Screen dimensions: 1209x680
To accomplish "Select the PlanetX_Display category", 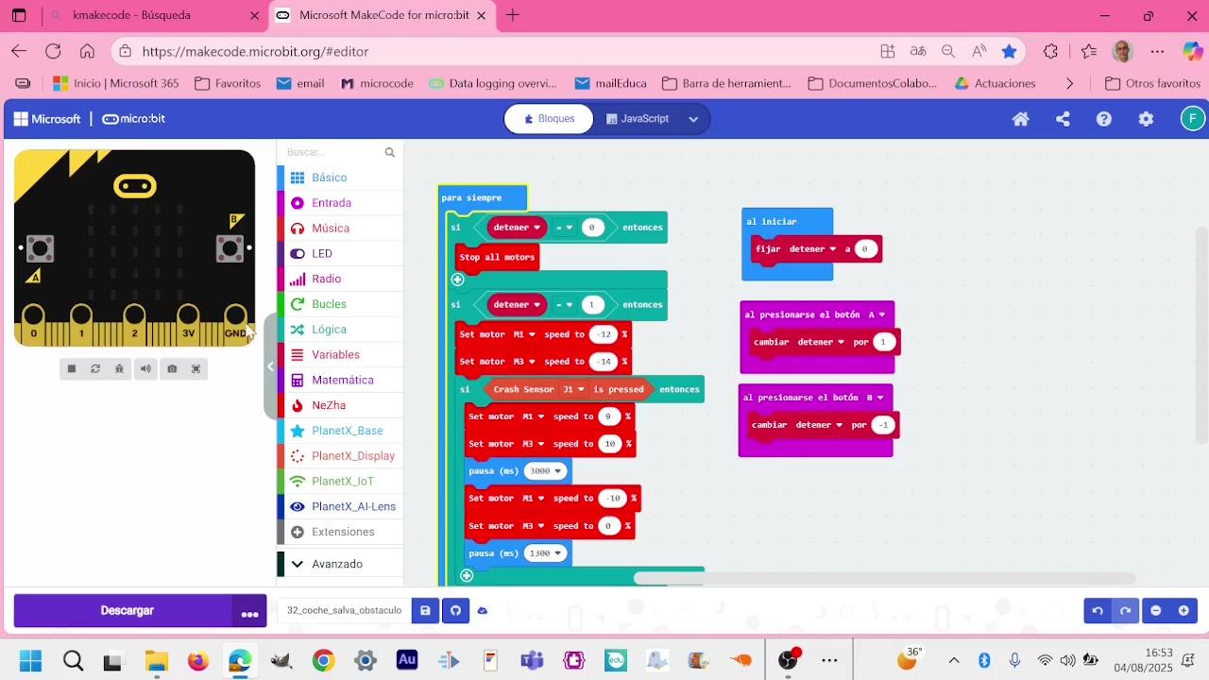I will click(x=340, y=456).
